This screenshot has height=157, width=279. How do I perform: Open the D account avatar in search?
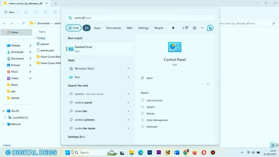tap(194, 28)
